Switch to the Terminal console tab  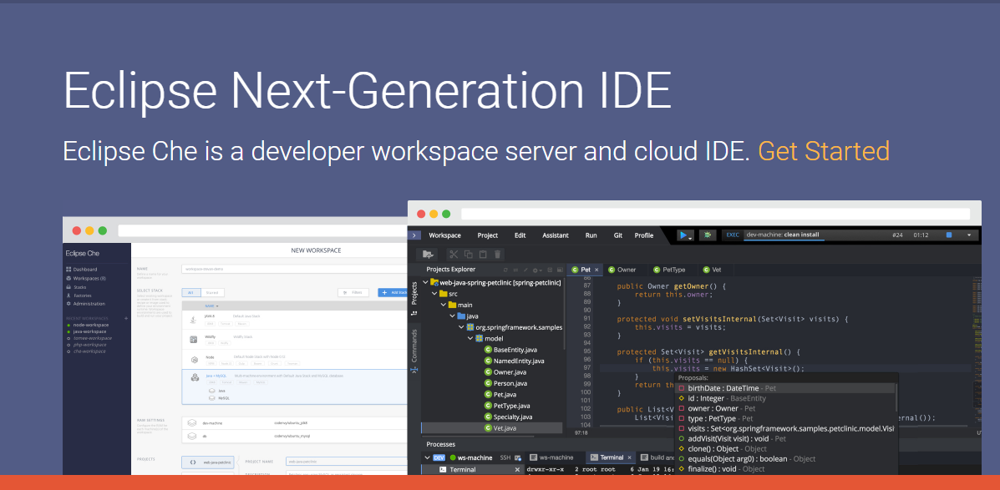click(x=611, y=457)
